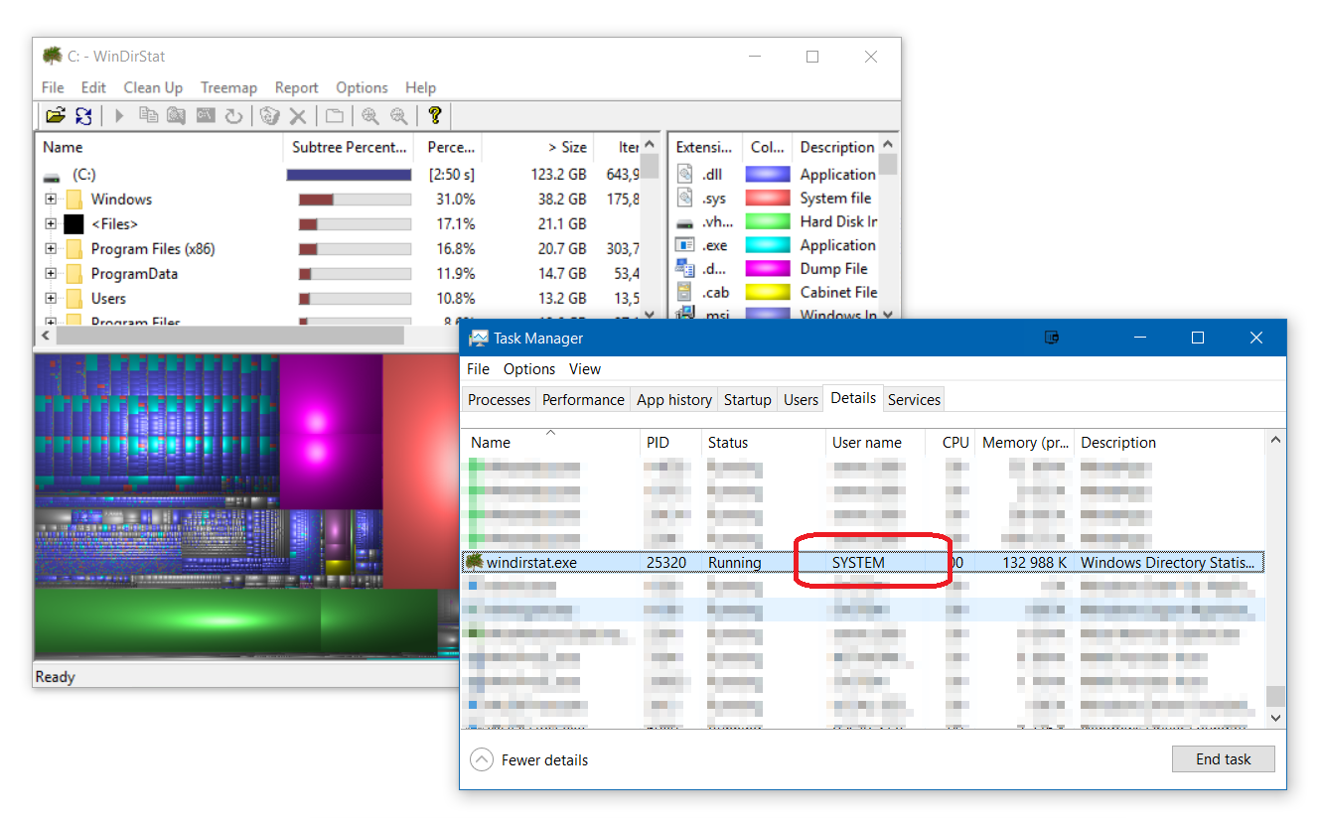Viewport: 1320px width, 820px height.
Task: Click the cyan color swatch for .exe
Action: coord(768,245)
